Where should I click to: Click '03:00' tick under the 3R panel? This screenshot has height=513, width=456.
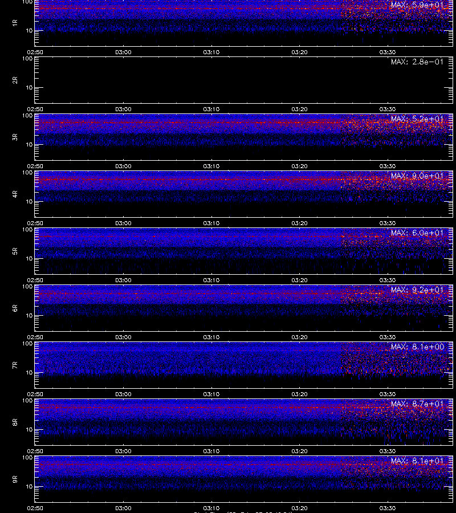(123, 166)
